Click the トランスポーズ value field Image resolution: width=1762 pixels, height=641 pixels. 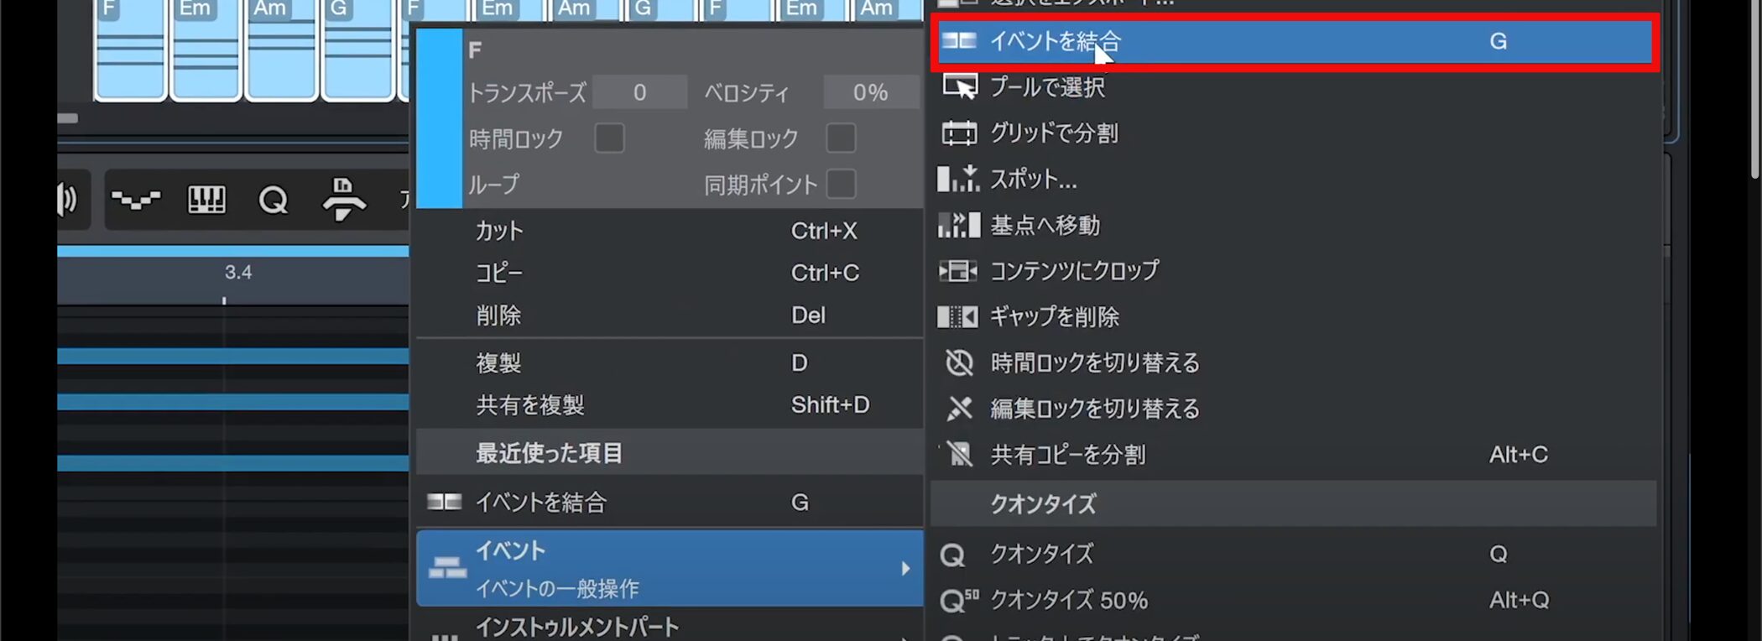(639, 92)
